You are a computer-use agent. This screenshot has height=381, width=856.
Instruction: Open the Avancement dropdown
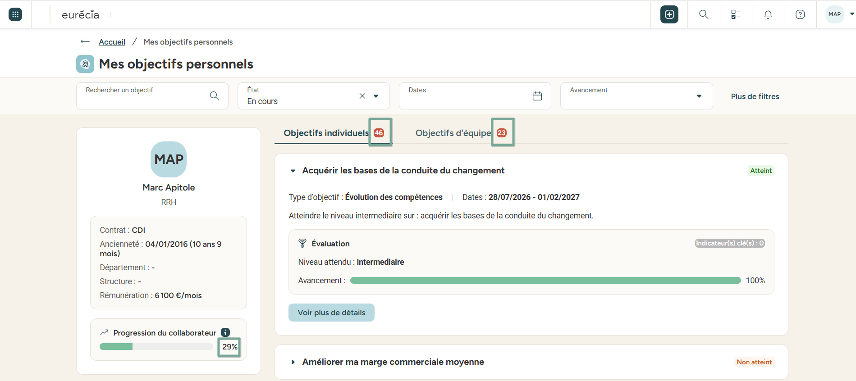pos(636,96)
